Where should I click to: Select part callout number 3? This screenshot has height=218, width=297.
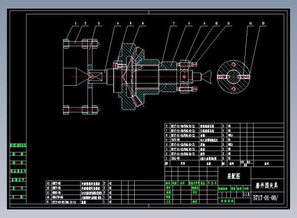point(99,23)
